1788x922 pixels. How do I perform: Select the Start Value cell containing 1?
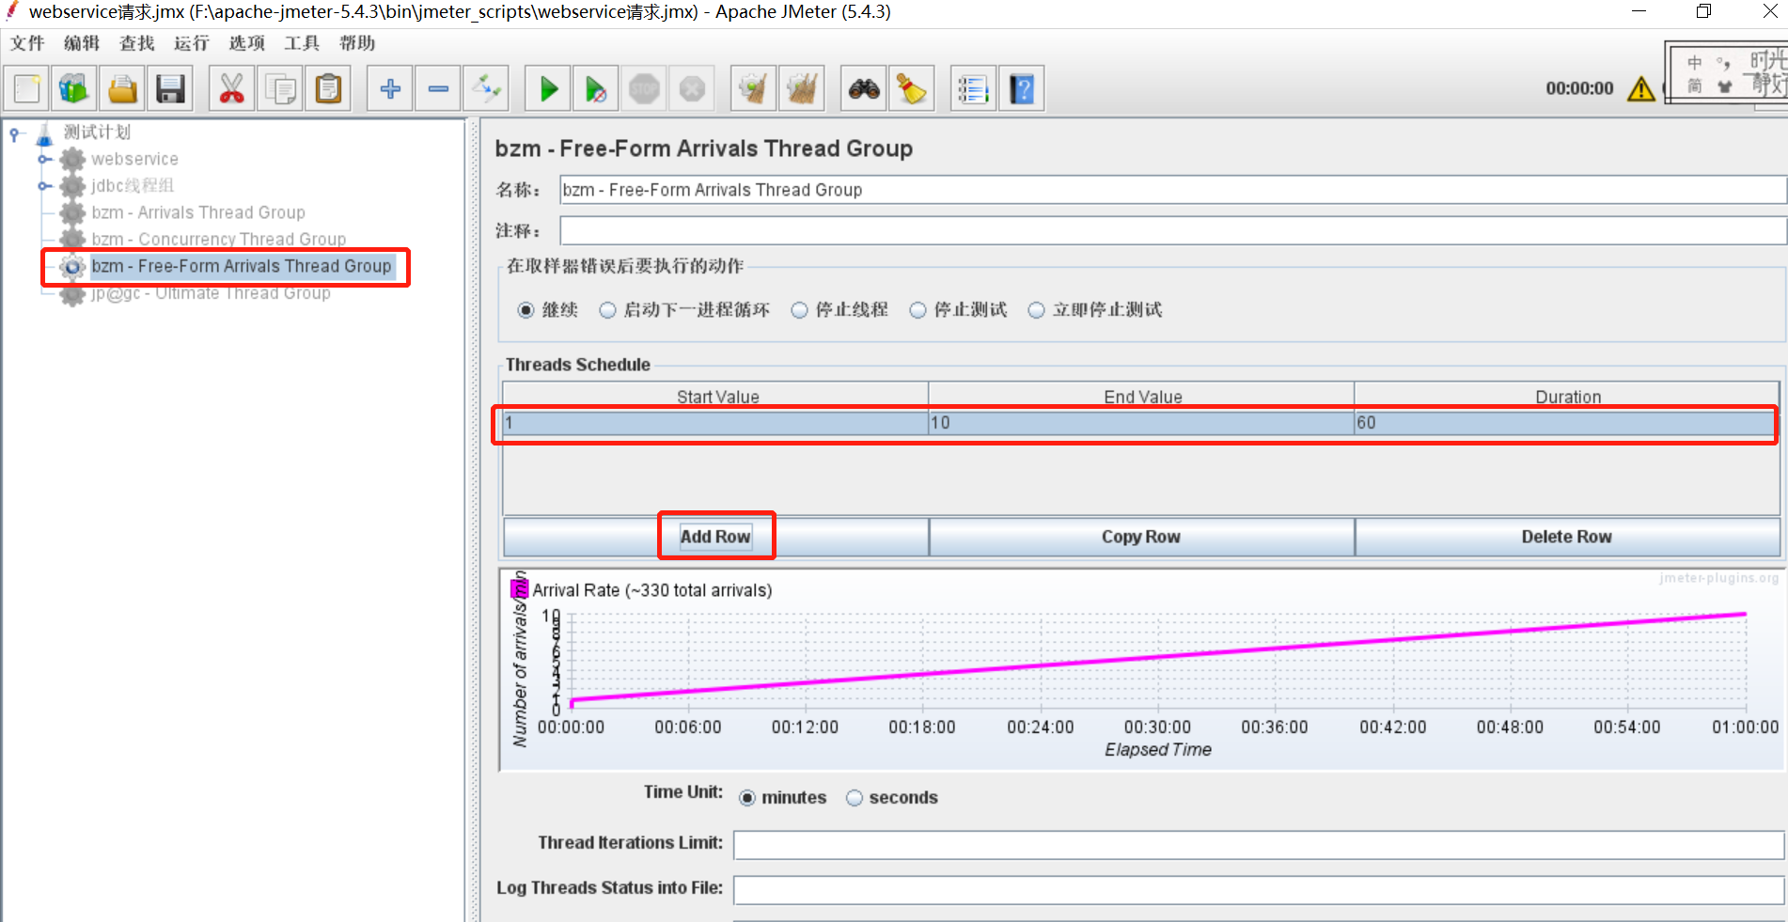click(x=715, y=423)
